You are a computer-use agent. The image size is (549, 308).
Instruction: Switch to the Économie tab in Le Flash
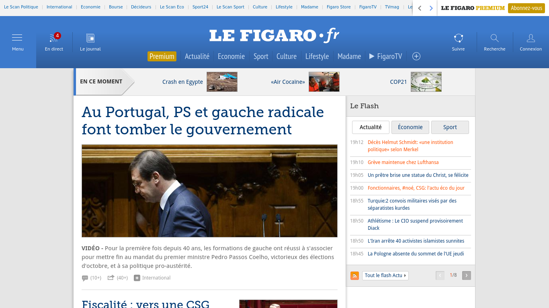point(410,127)
